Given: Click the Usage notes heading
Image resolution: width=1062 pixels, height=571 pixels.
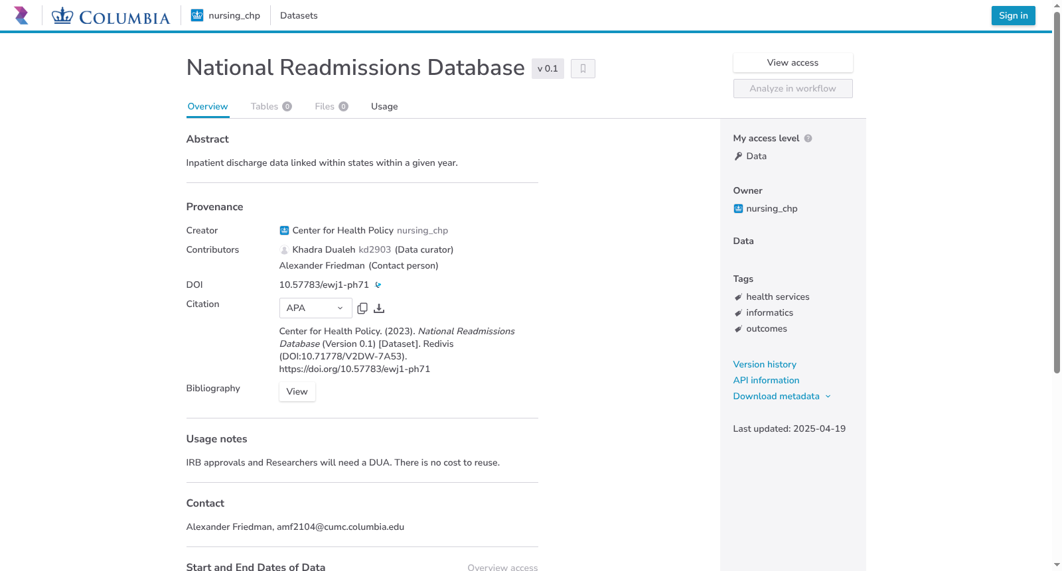Looking at the screenshot, I should pyautogui.click(x=216, y=439).
